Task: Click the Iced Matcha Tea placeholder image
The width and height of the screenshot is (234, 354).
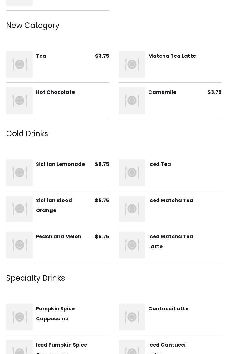Action: 132,209
